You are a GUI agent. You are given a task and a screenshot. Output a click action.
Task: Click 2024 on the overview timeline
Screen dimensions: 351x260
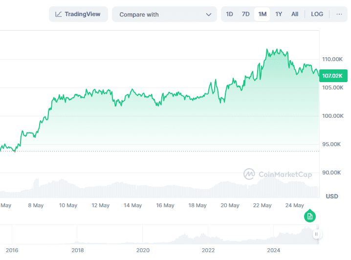click(x=274, y=250)
